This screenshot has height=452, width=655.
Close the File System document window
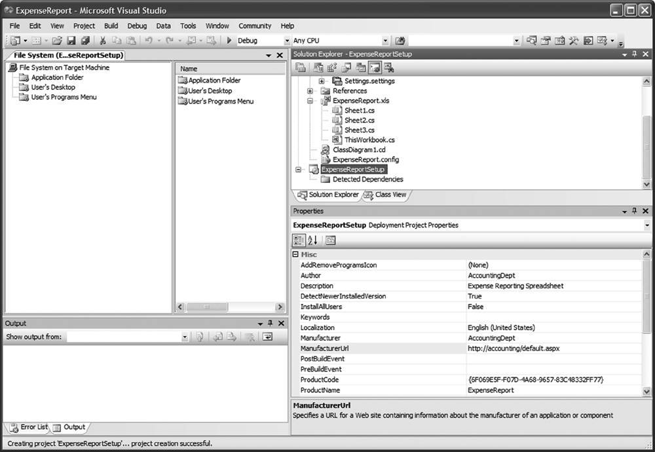coord(280,55)
